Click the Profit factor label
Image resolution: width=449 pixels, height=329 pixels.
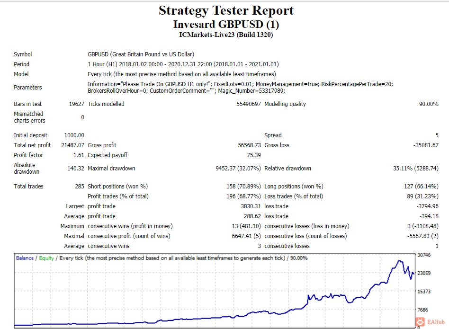tap(28, 155)
